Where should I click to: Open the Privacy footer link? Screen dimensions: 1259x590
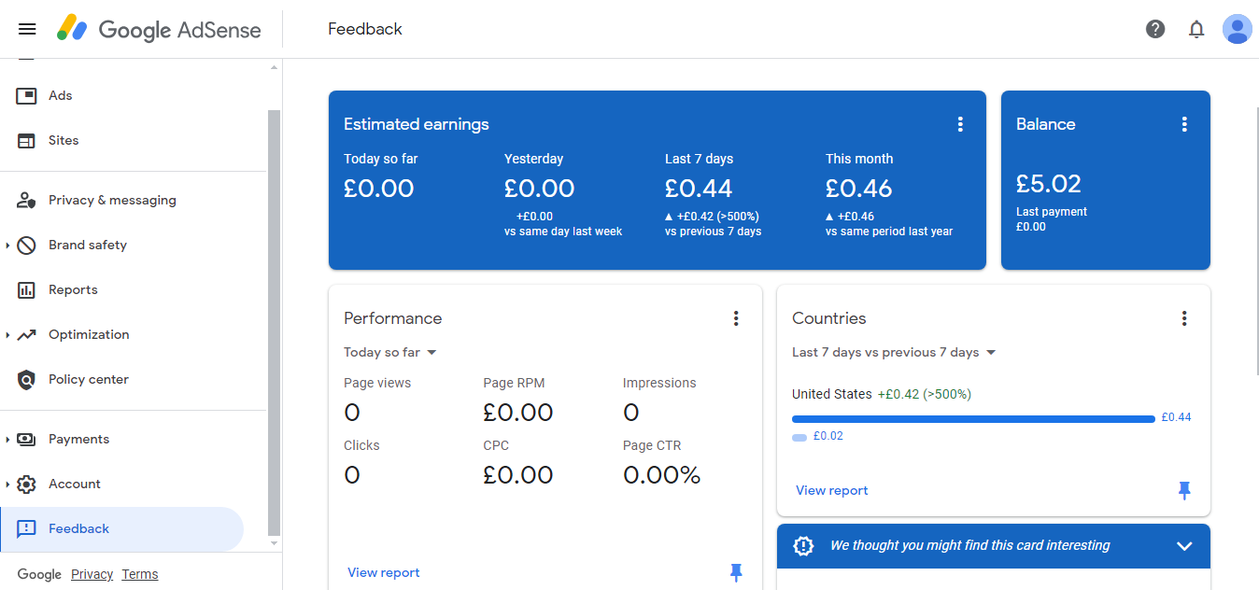coord(92,574)
